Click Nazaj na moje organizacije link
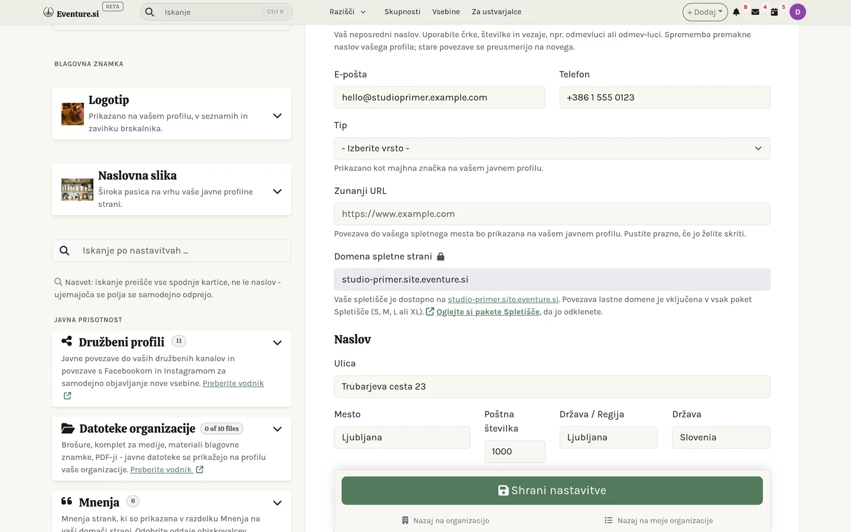Image resolution: width=851 pixels, height=532 pixels. 659,521
